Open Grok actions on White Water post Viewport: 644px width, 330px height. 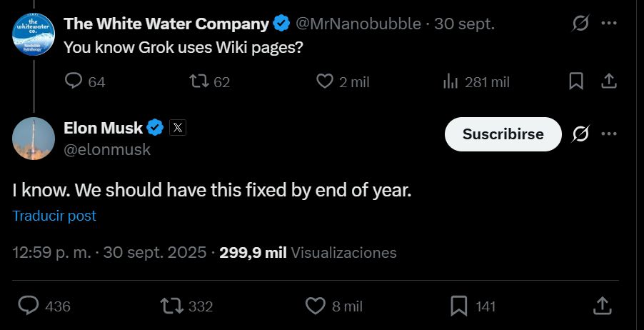(x=580, y=24)
